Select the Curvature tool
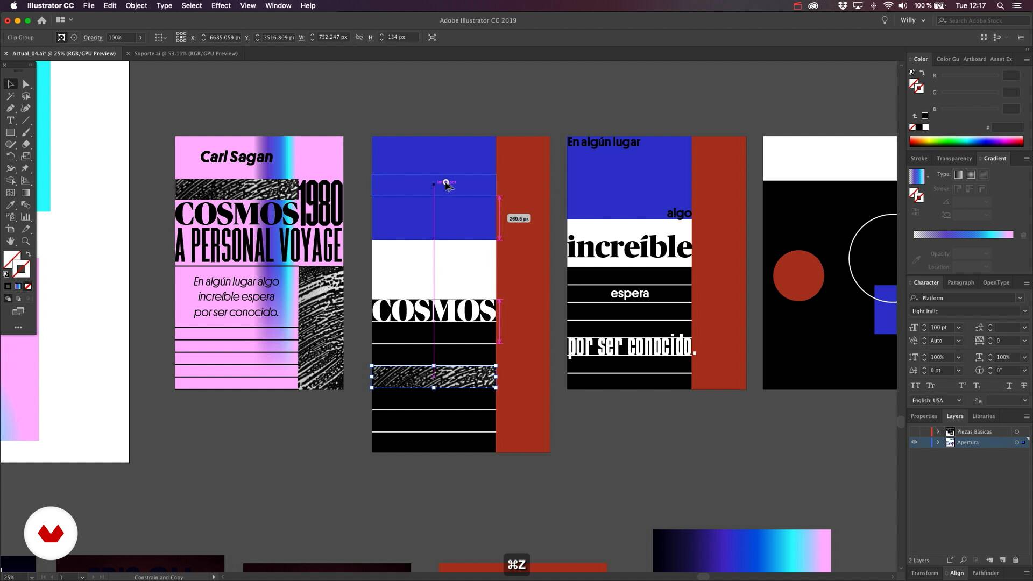 26,108
